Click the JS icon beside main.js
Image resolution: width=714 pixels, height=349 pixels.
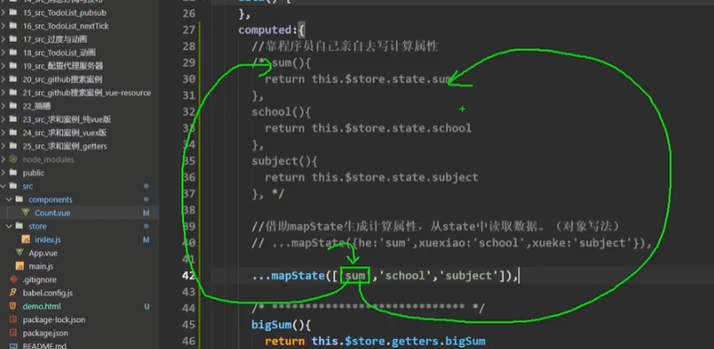pos(19,266)
